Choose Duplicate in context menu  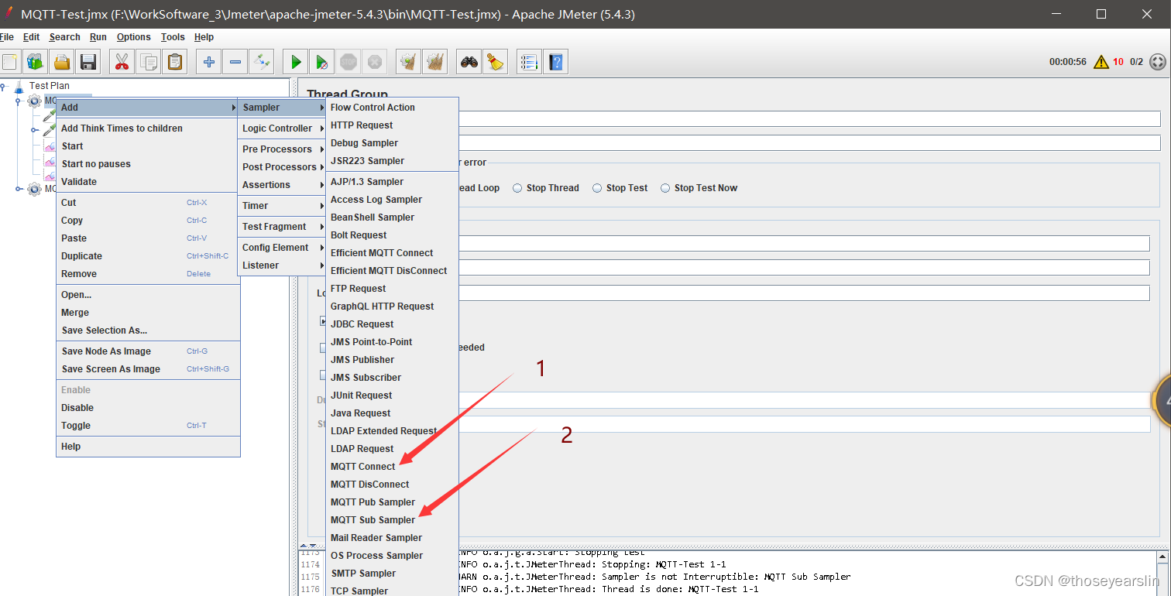[148, 256]
